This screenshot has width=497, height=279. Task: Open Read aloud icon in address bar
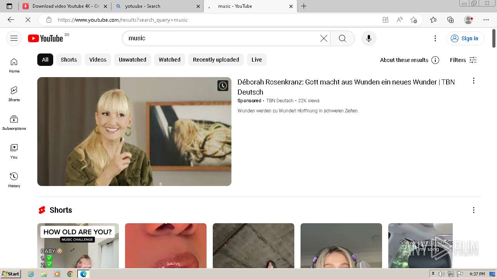(x=400, y=20)
